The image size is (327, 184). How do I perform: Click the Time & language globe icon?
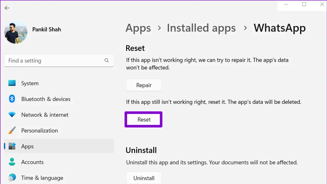pos(12,178)
